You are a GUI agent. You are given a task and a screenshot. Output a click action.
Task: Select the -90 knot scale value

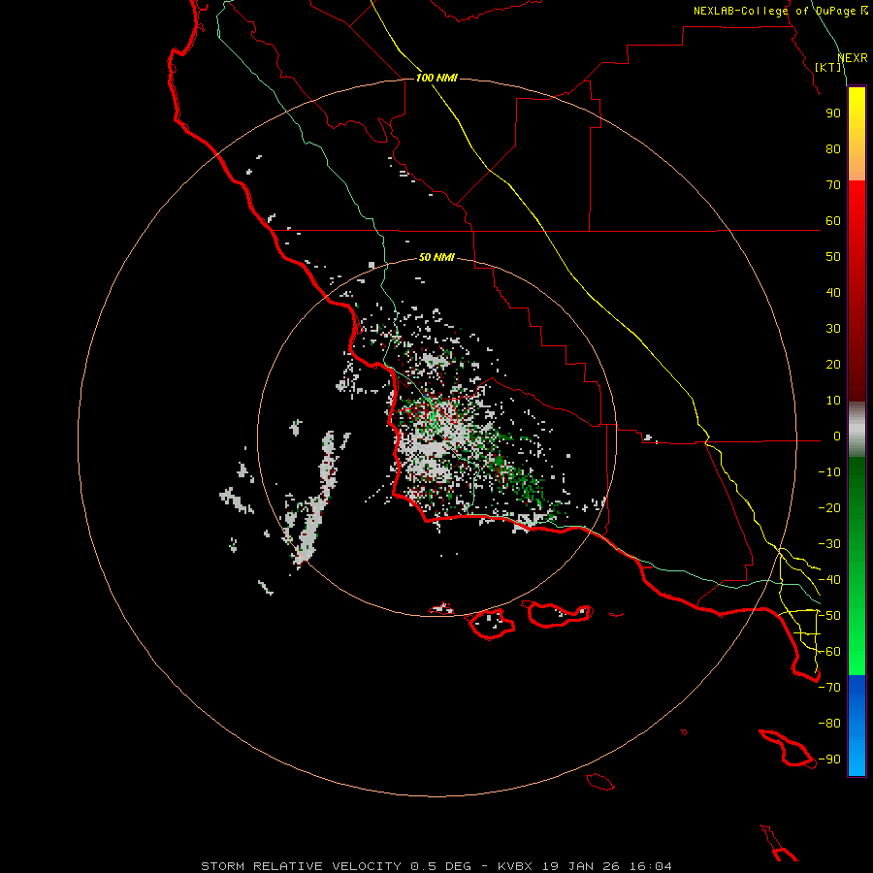coord(829,760)
